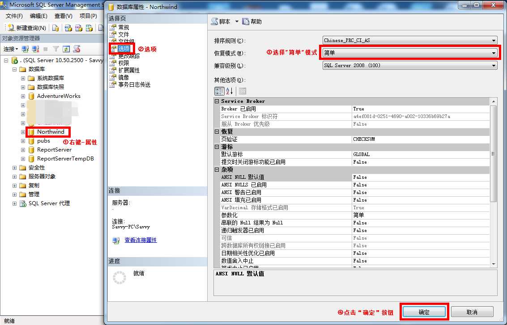
Task: Select the 事务日志传送 page in the dialog
Action: [134, 84]
